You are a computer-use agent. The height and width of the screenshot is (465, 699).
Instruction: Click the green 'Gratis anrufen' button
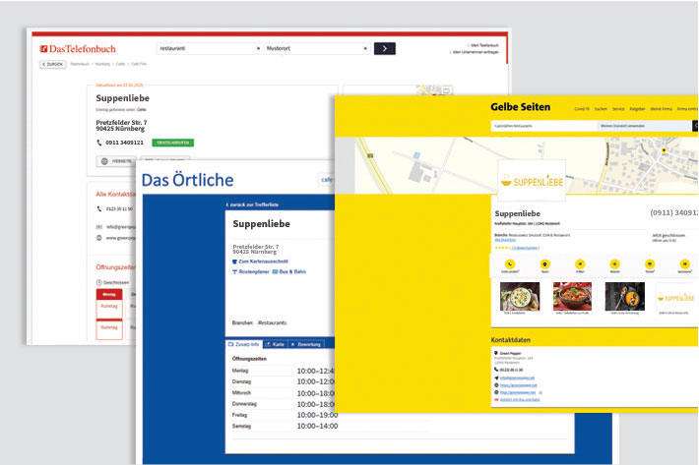coord(173,143)
